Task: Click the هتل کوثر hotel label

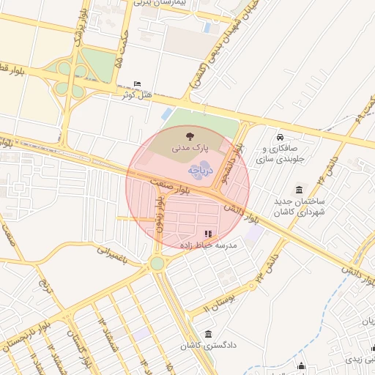Action: click(x=137, y=95)
